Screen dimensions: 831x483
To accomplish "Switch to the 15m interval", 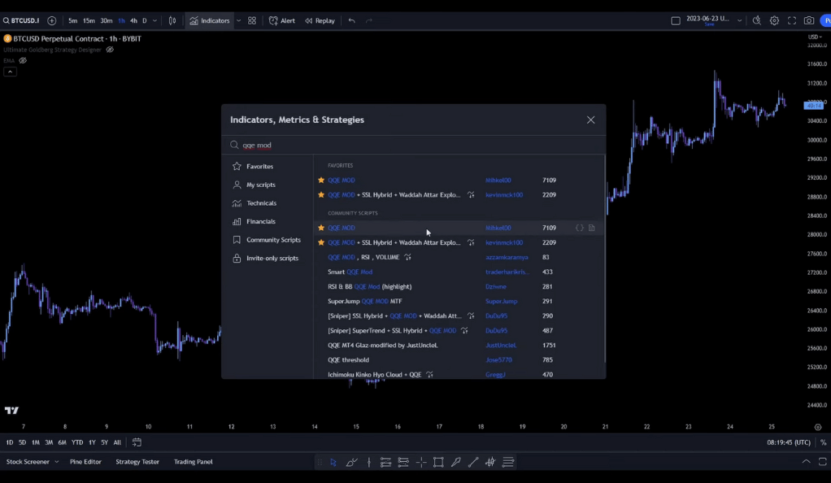I will pos(89,20).
